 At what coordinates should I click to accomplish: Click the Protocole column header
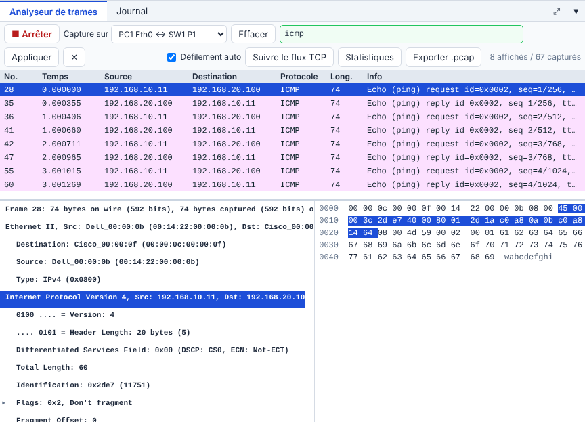(x=299, y=77)
